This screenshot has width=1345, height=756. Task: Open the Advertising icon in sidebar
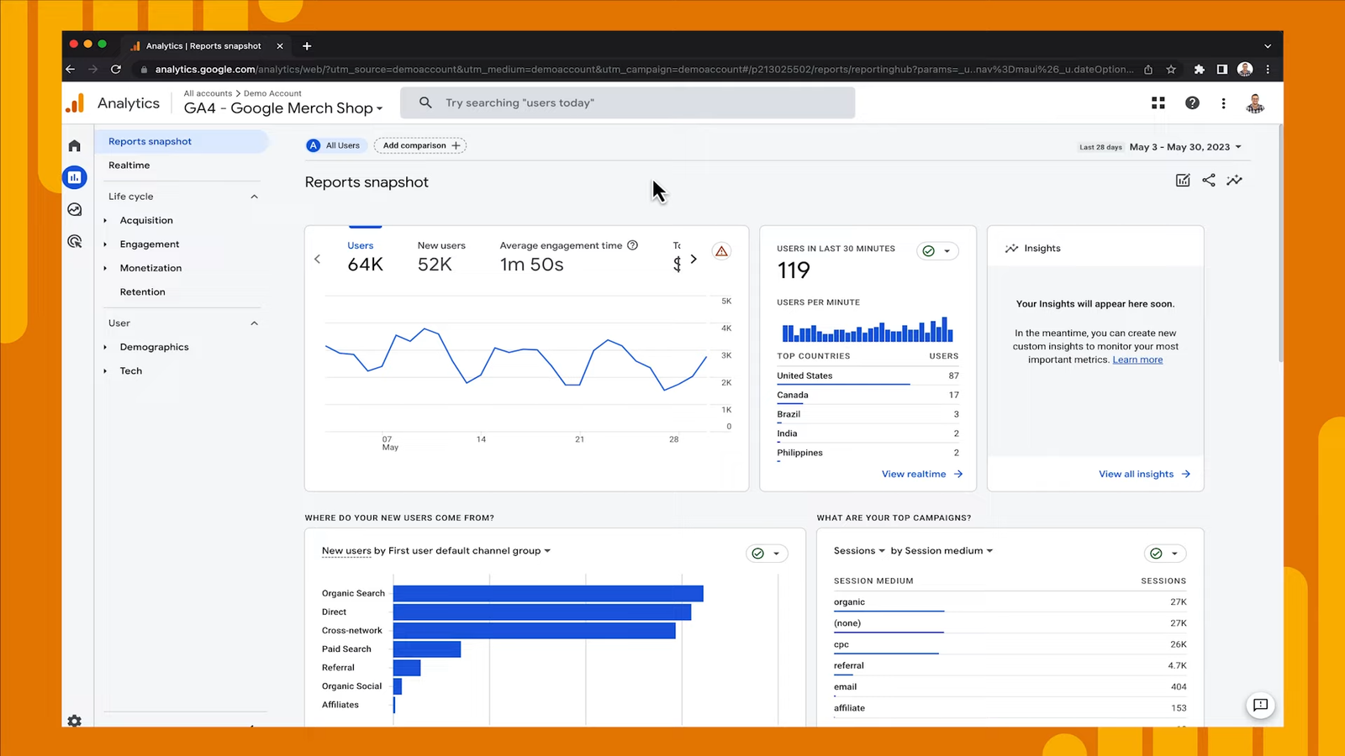(75, 242)
